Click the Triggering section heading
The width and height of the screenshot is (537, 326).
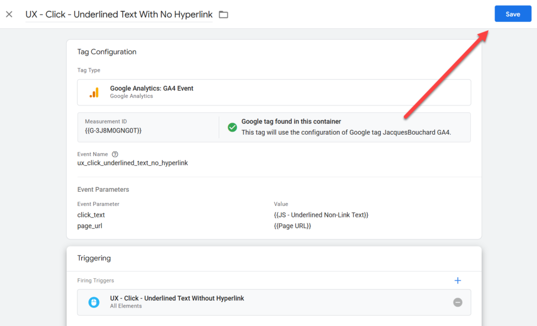tap(94, 258)
